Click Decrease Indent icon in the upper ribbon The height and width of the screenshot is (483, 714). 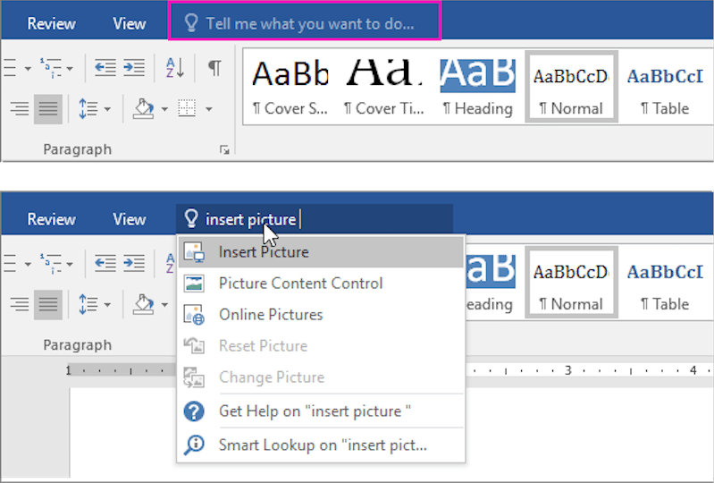[105, 69]
